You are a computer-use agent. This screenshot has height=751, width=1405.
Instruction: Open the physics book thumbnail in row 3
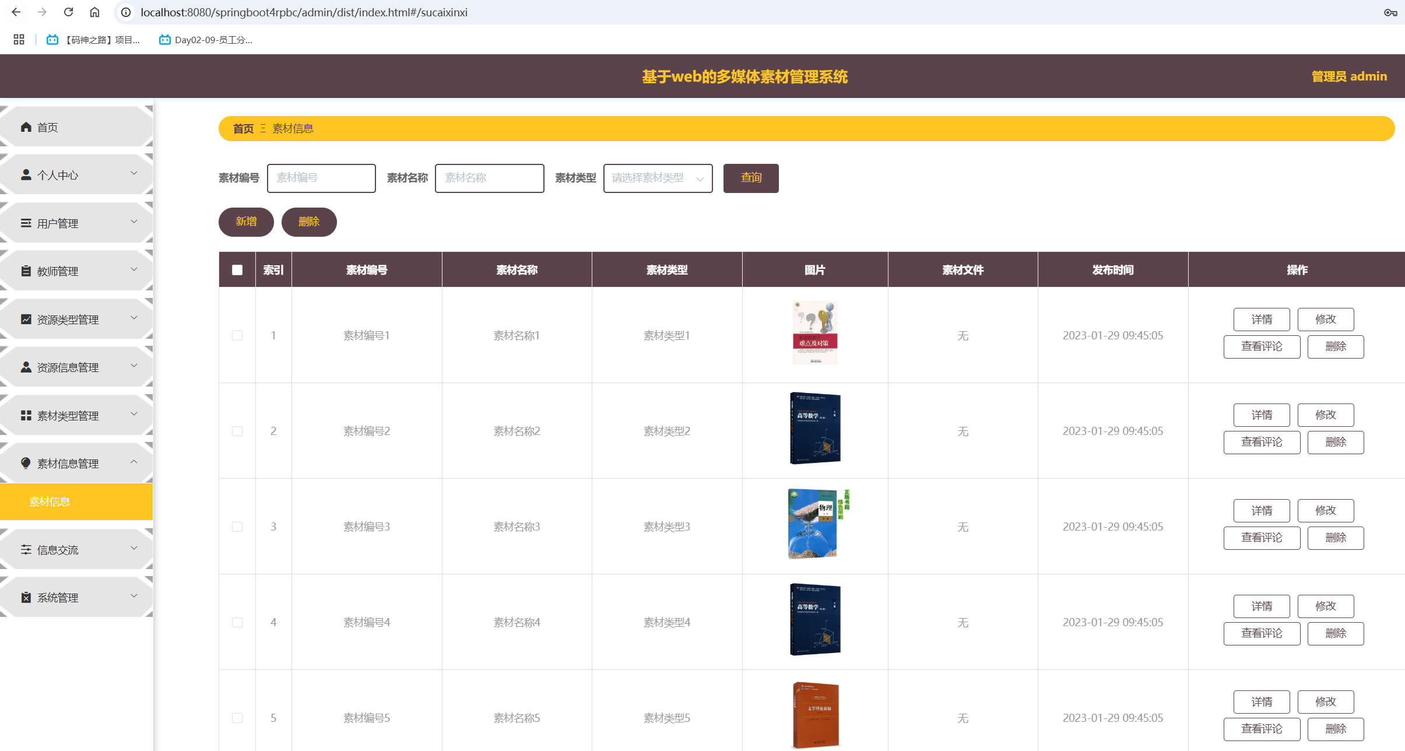point(814,524)
